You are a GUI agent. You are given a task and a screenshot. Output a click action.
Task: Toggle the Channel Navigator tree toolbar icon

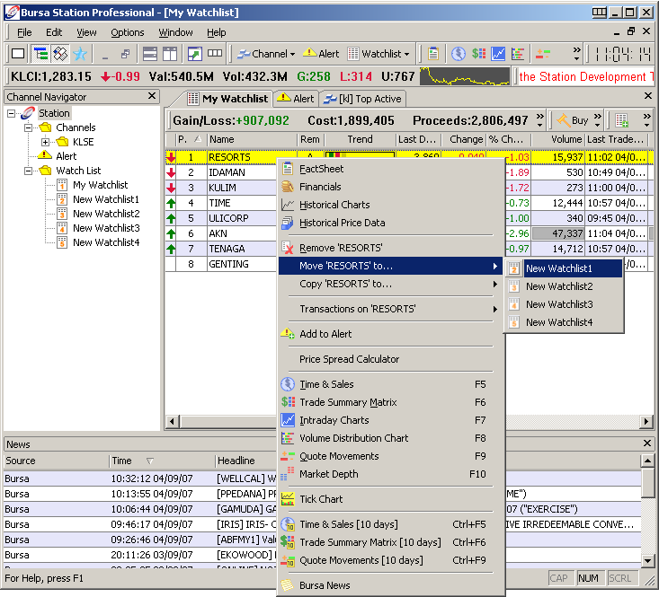(40, 54)
